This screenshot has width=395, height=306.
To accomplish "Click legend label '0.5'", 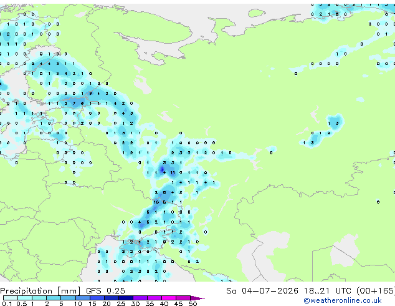I will [x=21, y=304].
